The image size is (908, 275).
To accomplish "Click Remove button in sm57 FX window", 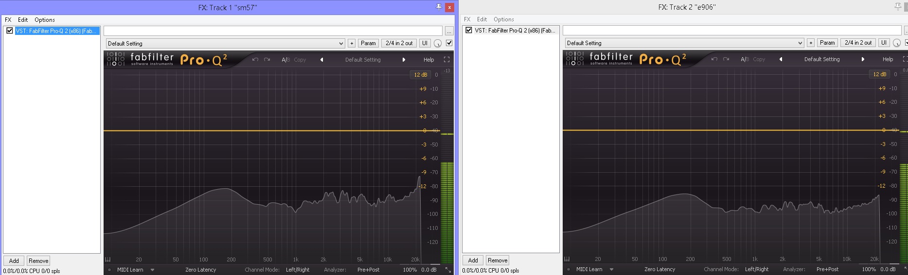I will click(38, 261).
